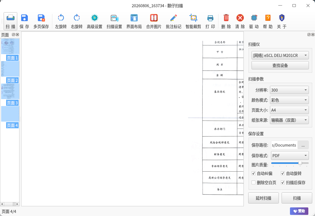Screen dimensions: 315x216
Task: Browse save path with ... button
Action: pos(303,145)
